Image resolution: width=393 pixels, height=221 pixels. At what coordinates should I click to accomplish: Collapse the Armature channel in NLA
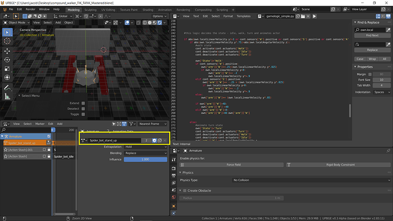[2, 136]
